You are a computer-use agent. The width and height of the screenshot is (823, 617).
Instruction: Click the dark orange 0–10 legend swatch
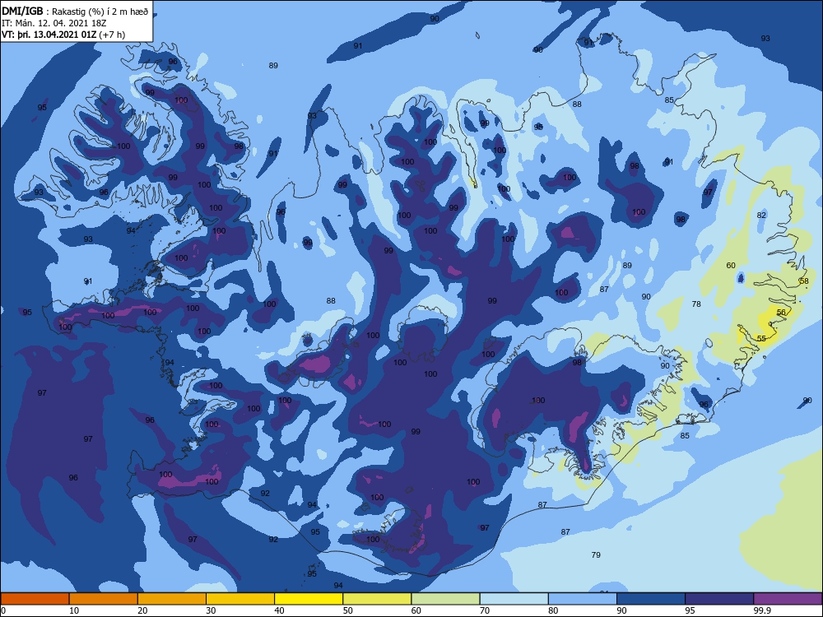point(35,599)
